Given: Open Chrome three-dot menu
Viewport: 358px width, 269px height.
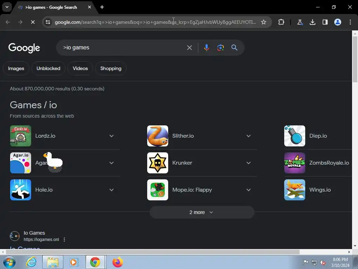Looking at the screenshot, I should pos(350,22).
